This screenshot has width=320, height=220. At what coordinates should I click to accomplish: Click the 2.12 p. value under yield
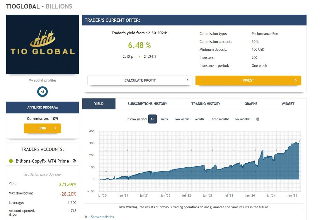pyautogui.click(x=129, y=57)
